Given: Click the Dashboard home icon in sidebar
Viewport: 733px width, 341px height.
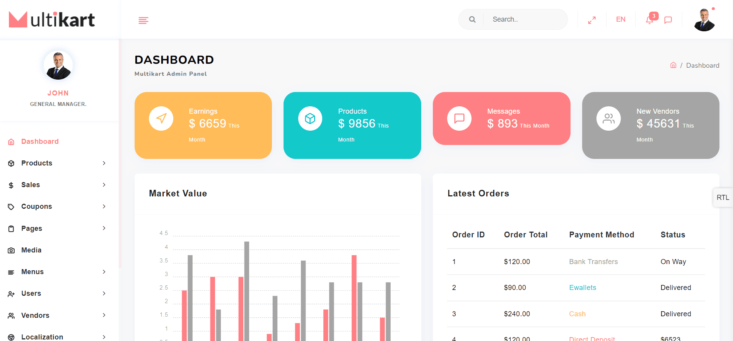Looking at the screenshot, I should [11, 142].
